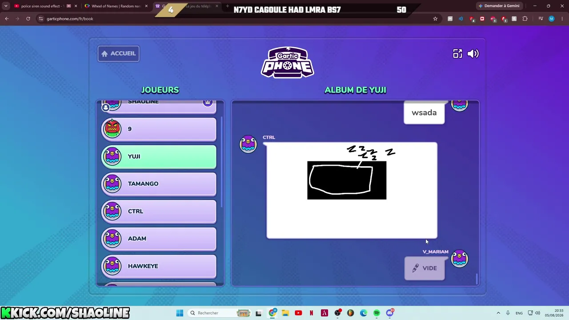This screenshot has width=569, height=320.
Task: Open the tab search dropdown arrow
Action: 6,6
